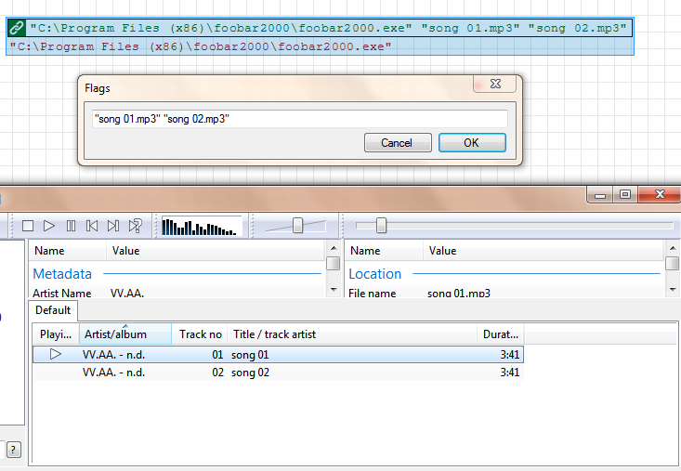Sort playlist by Artist/album column header
The height and width of the screenshot is (471, 681).
[x=125, y=334]
